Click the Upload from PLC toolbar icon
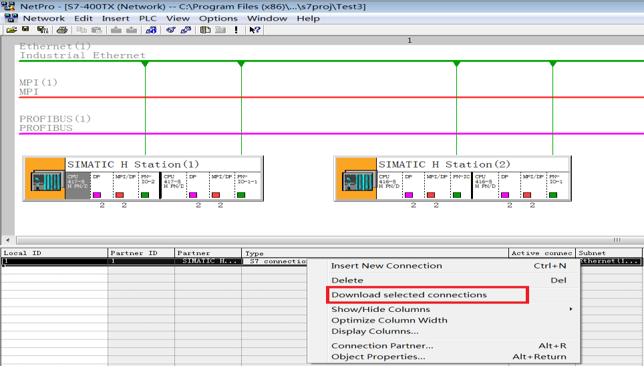The width and height of the screenshot is (644, 366). tap(132, 29)
